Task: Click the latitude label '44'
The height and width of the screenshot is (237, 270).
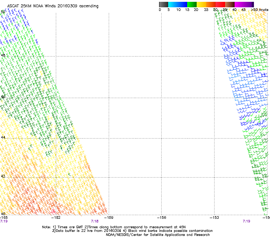Action: click(3, 137)
